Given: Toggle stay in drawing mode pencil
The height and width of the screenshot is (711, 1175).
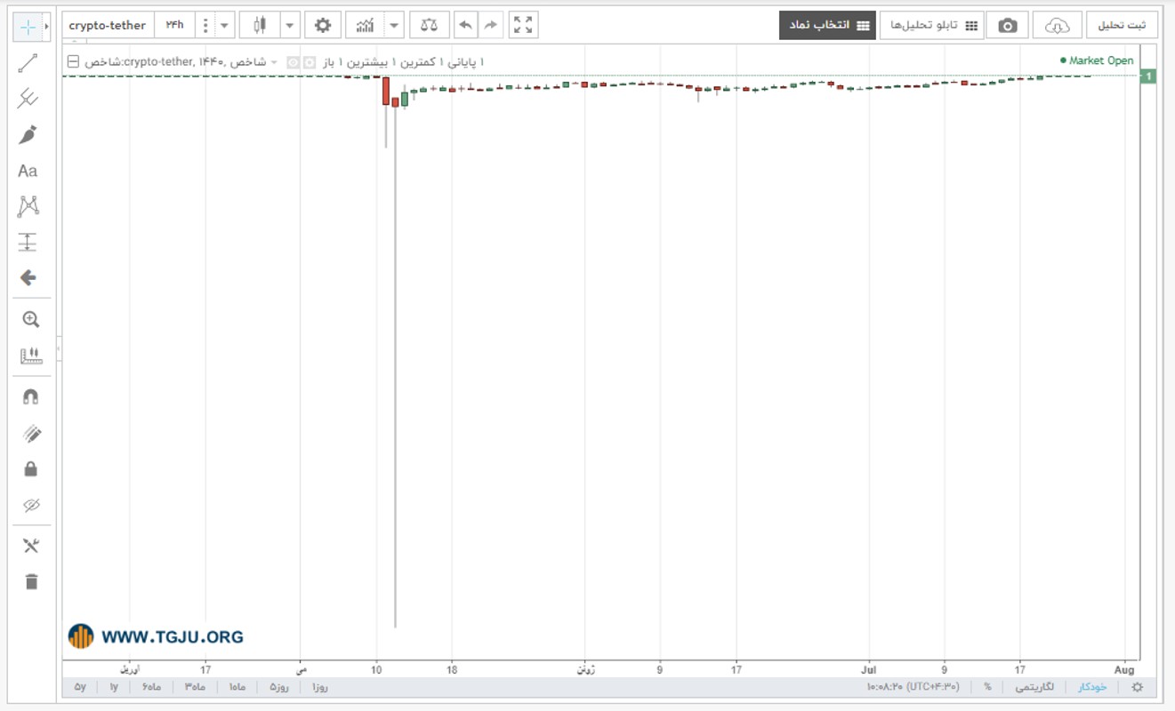Looking at the screenshot, I should 30,434.
